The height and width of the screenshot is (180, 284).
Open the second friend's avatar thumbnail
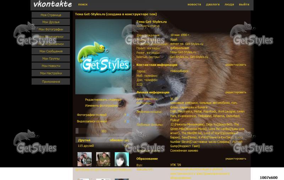pos(103,159)
